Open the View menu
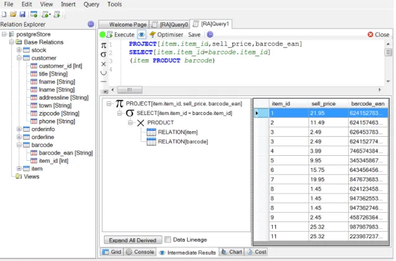Viewport: 396px width, 261px height. (x=46, y=4)
